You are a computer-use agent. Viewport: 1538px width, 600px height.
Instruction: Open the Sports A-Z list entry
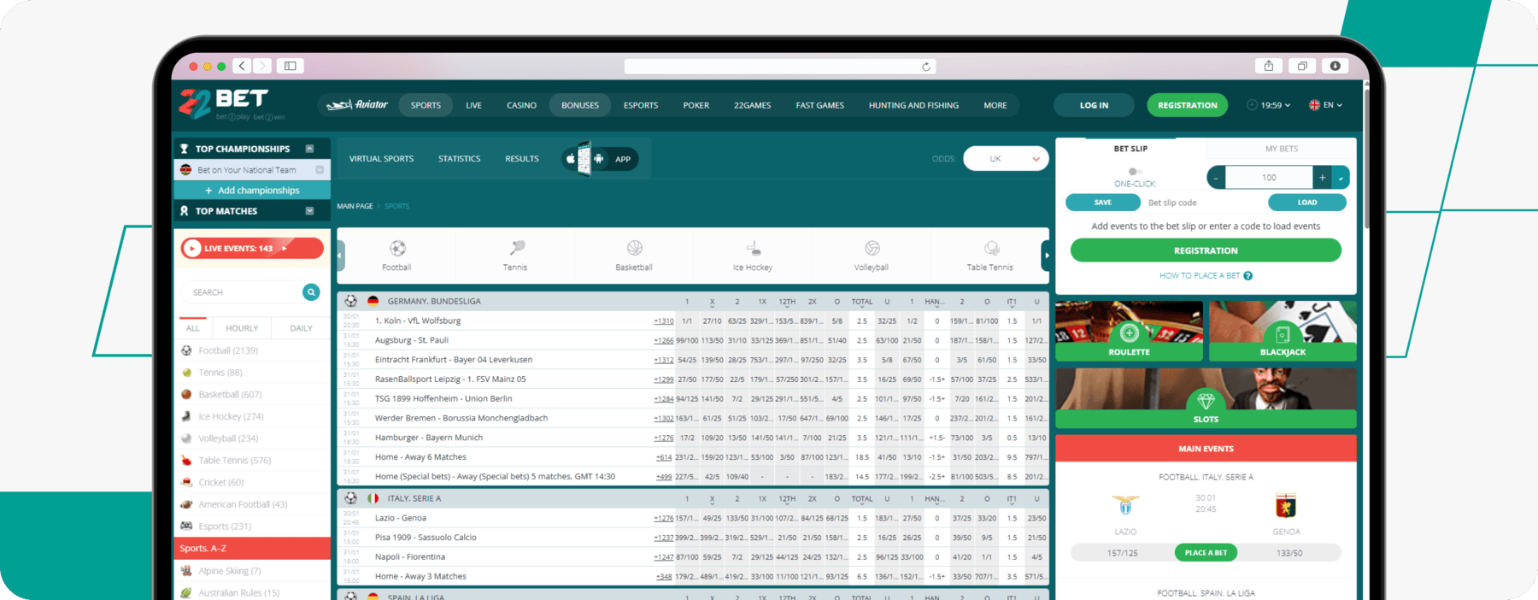252,549
